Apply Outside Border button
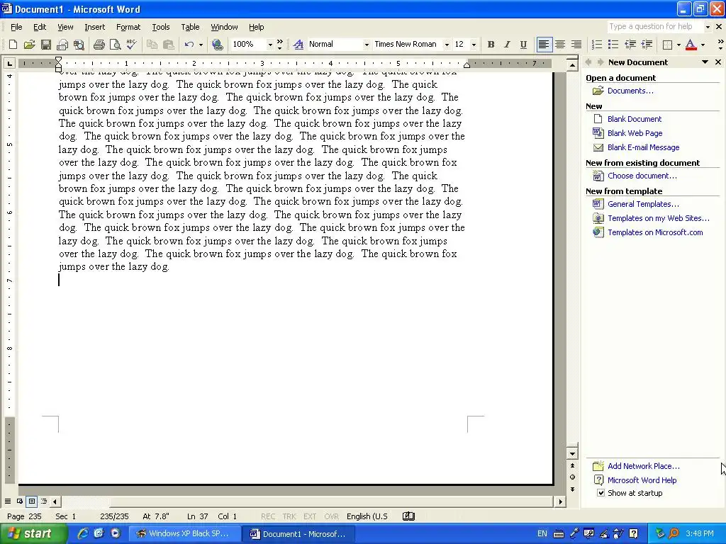726x544 pixels. [x=667, y=45]
